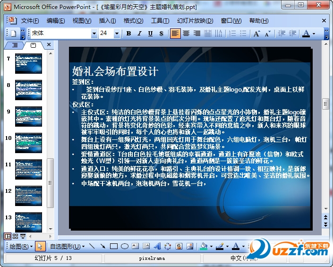
Task: Open the 自选图形 AutoShapes dropdown
Action: (x=67, y=246)
